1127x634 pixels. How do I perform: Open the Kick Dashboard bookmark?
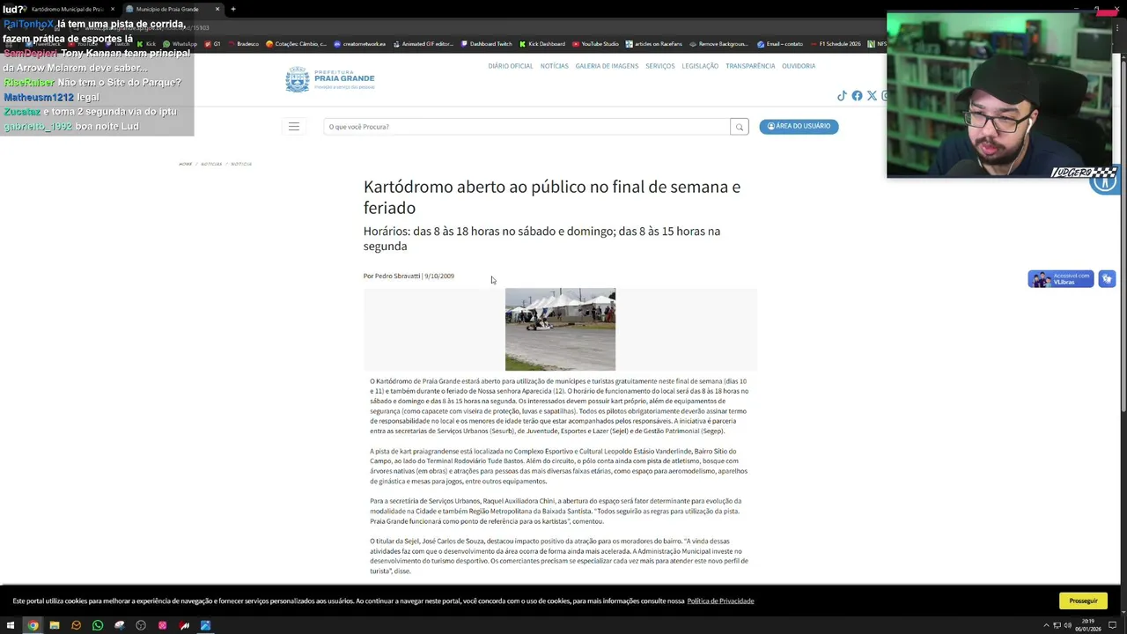click(x=542, y=44)
